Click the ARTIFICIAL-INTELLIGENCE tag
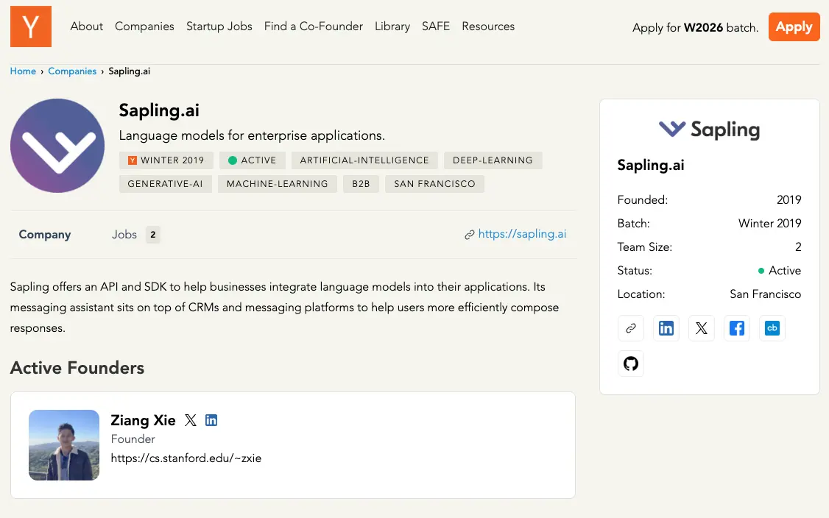Viewport: 829px width, 518px height. (364, 160)
